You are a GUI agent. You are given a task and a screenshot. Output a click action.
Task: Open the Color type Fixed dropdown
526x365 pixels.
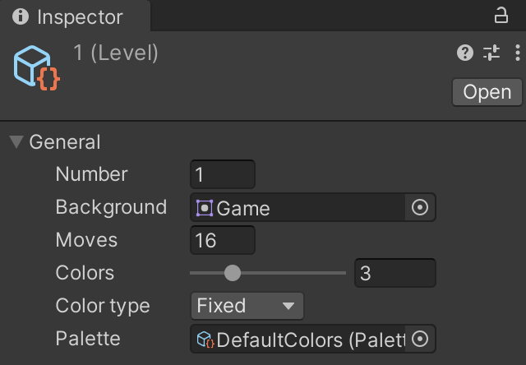[247, 306]
